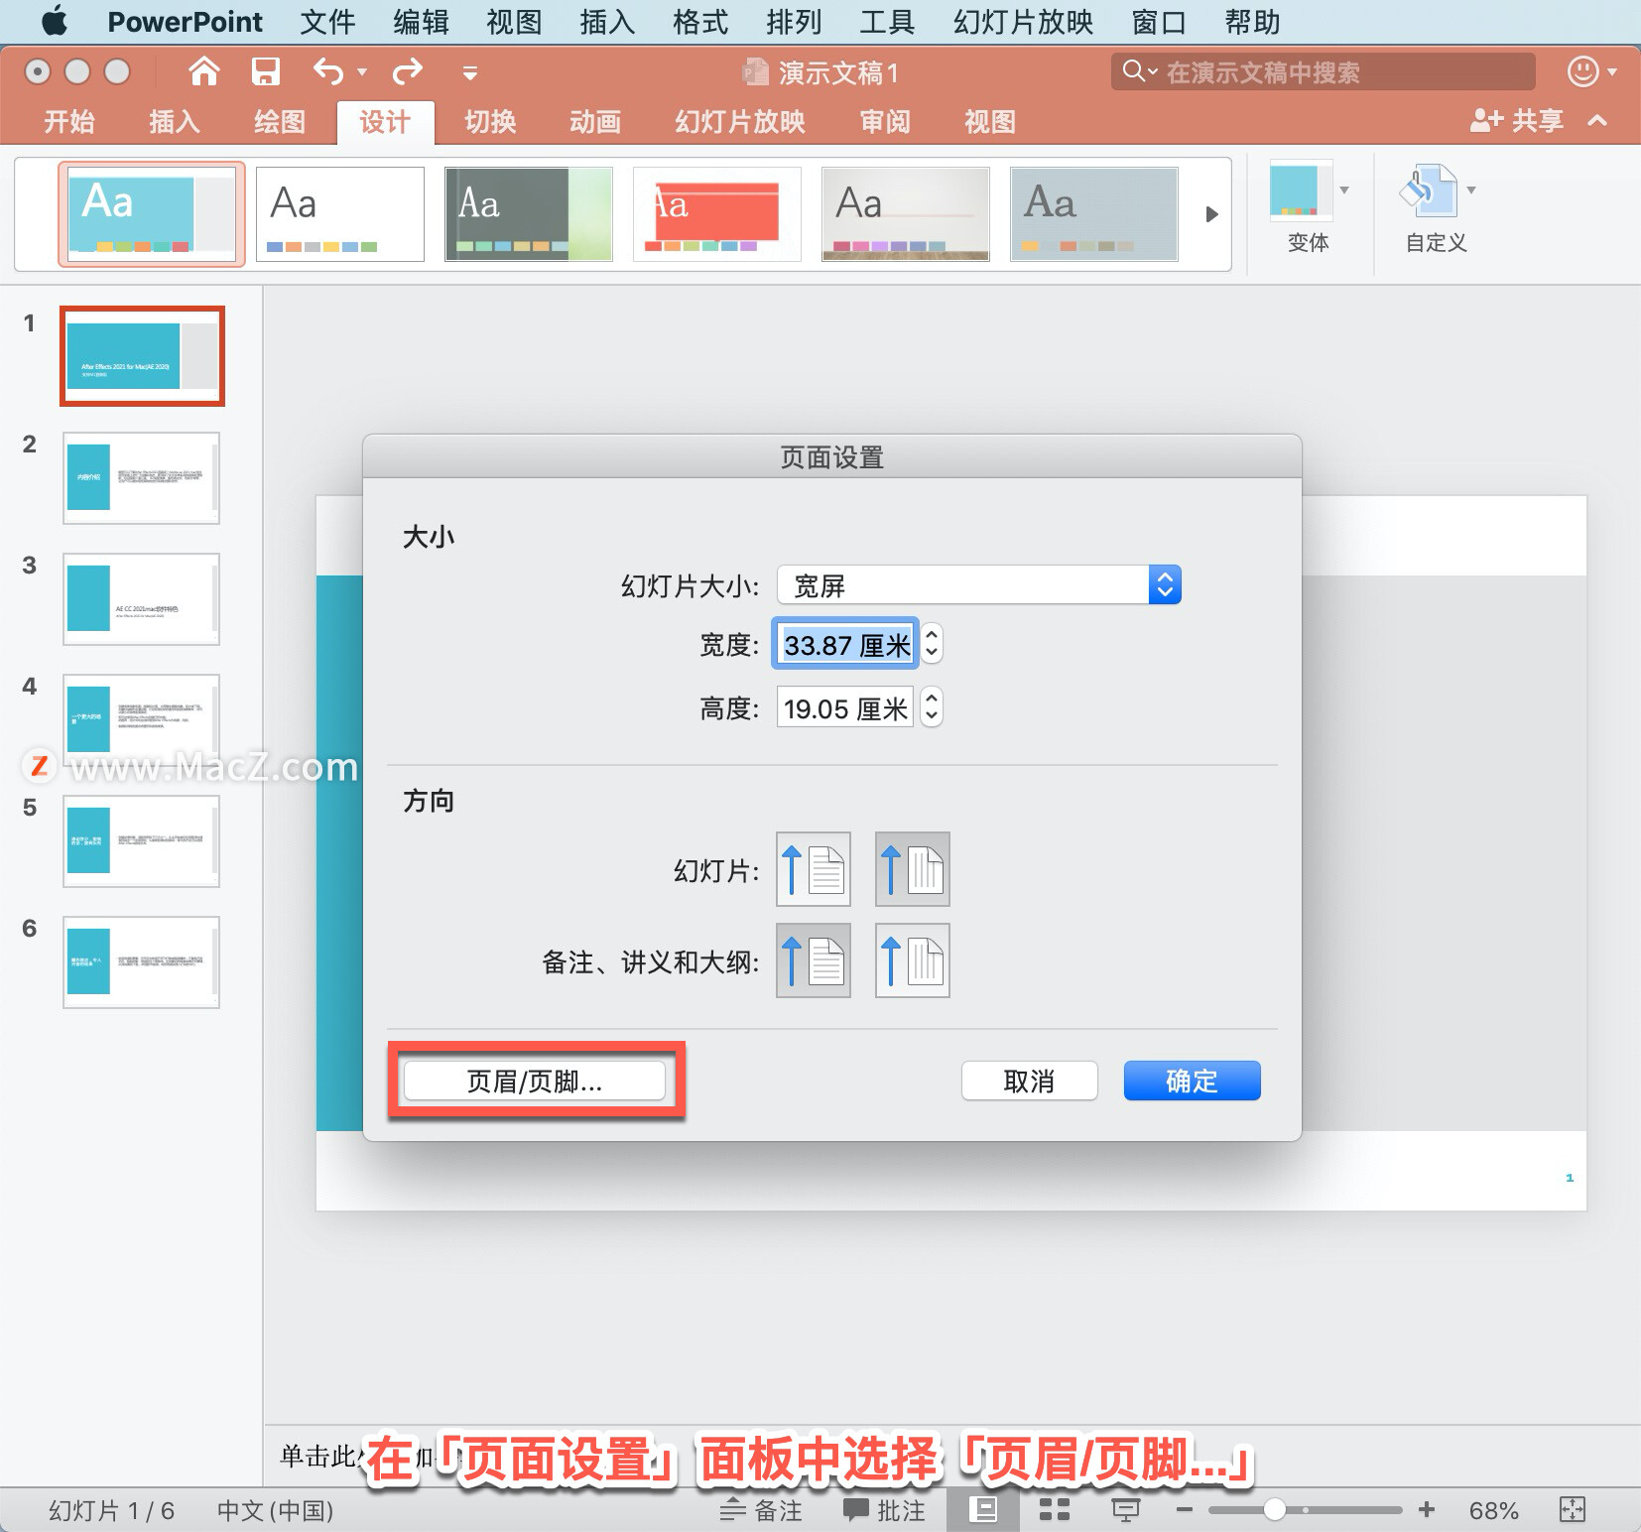Customize the quick access toolbar
The image size is (1641, 1532).
pos(470,72)
